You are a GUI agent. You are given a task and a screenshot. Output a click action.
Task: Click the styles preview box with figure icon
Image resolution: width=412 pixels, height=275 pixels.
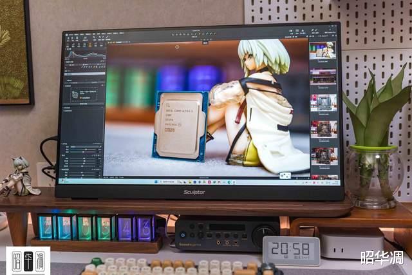coord(84,95)
